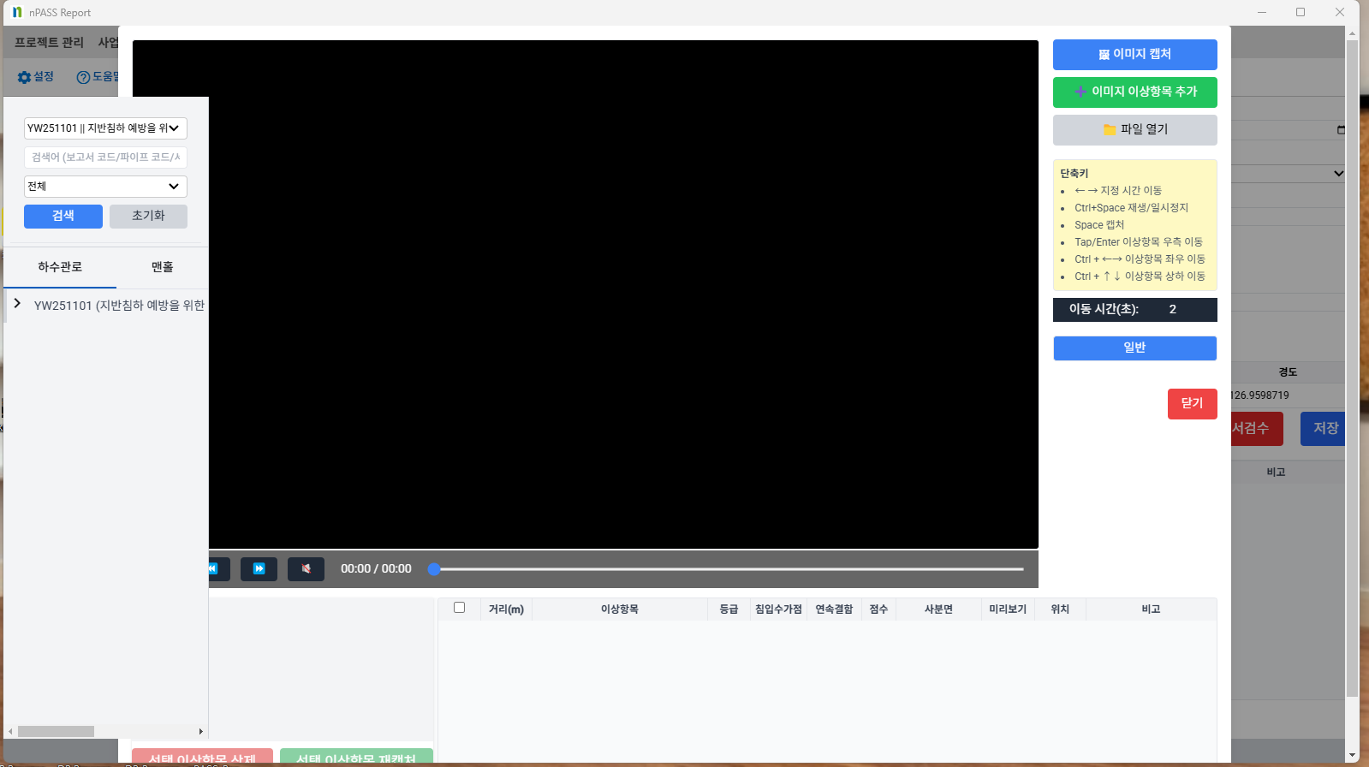Open the 파일 열기 folder button
The height and width of the screenshot is (767, 1369).
(1134, 129)
